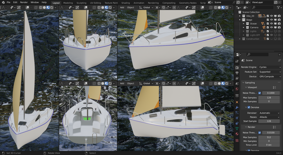The width and height of the screenshot is (283, 155).
Task: Switch rudder-view viewport to wireframe shading
Action: pos(215,83)
